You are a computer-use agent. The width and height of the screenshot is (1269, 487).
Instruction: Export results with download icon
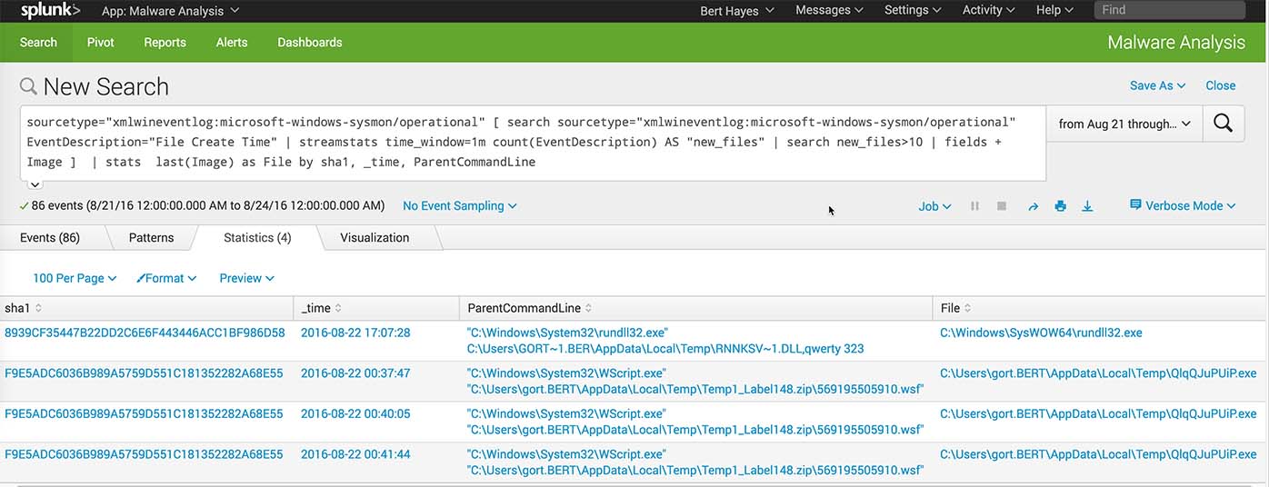coord(1087,206)
